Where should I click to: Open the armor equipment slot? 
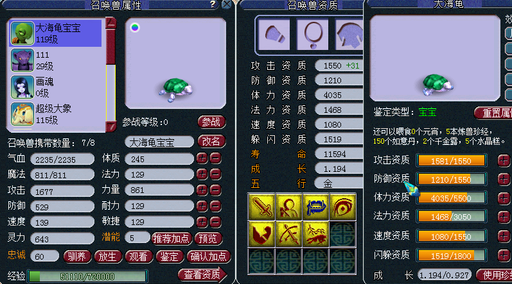click(349, 34)
